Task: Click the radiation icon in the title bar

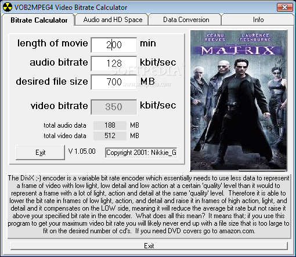Action: pyautogui.click(x=8, y=8)
